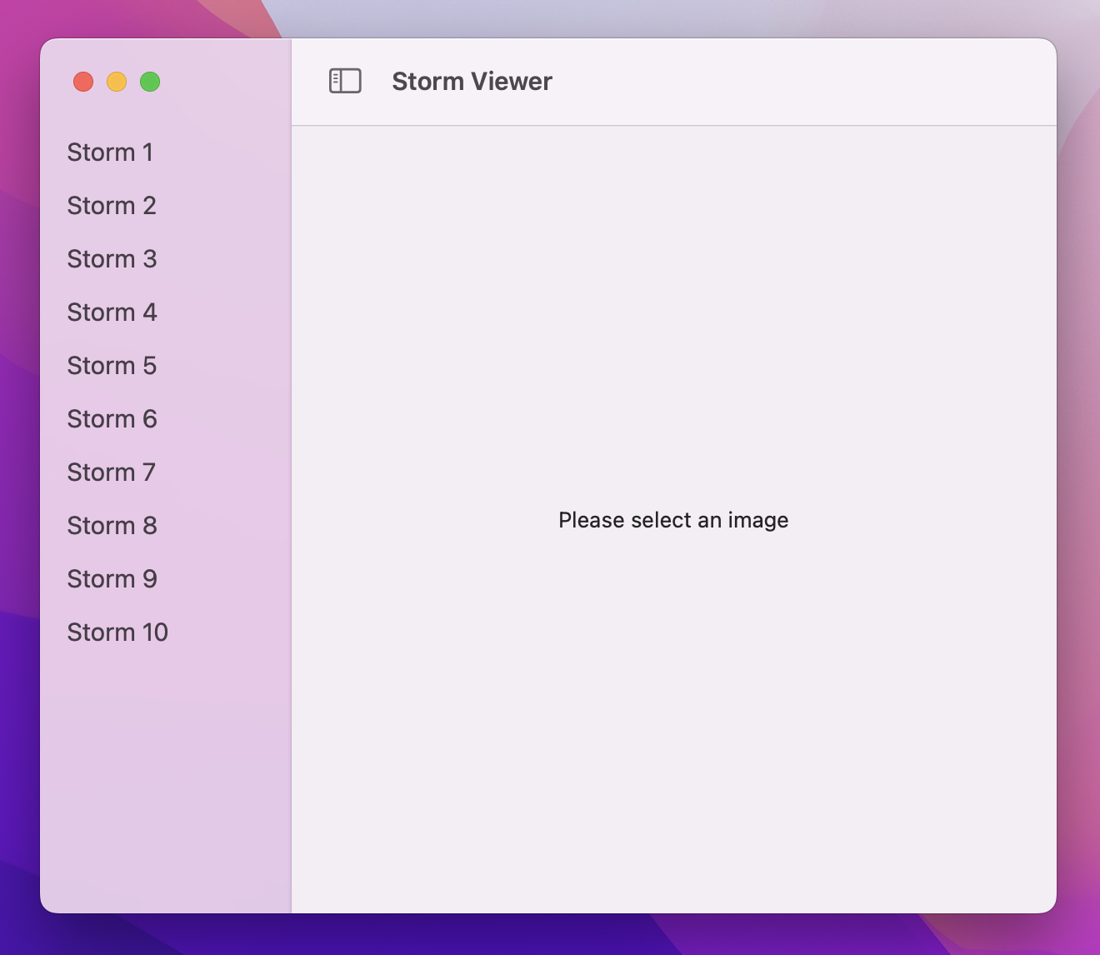This screenshot has width=1100, height=955.
Task: Select Storm 2 from the sidebar
Action: [110, 206]
